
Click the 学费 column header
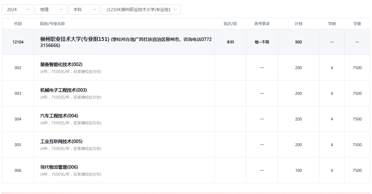[x=357, y=24]
